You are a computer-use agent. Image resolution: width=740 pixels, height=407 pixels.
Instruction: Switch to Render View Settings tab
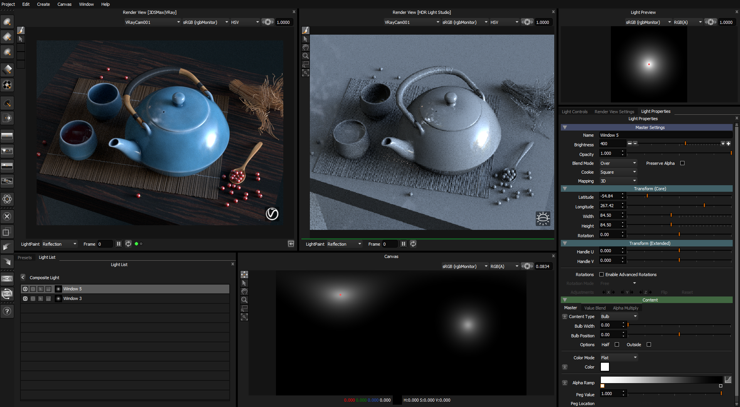pyautogui.click(x=614, y=112)
